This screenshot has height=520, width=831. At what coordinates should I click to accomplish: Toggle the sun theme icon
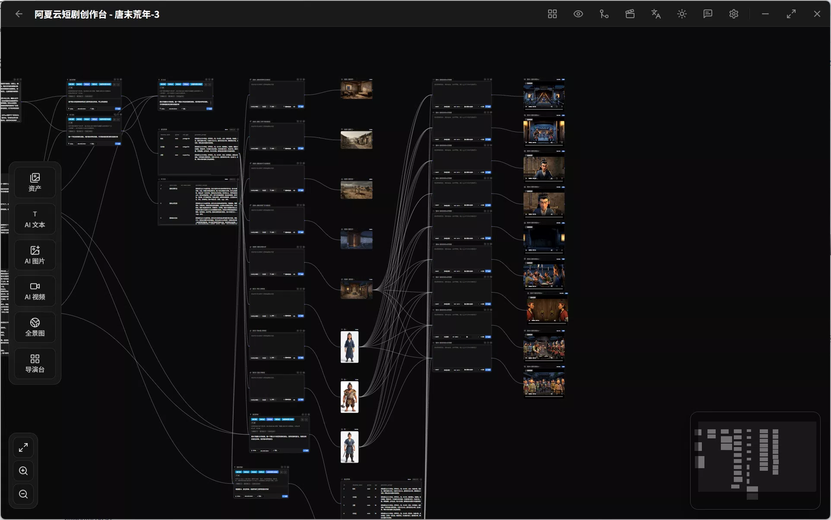click(682, 14)
